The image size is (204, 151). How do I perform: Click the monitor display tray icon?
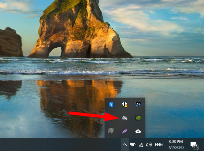point(138,105)
